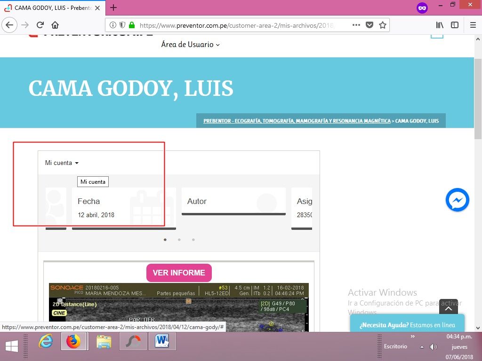
Task: Open tracking protection shield icon
Action: coord(122,25)
